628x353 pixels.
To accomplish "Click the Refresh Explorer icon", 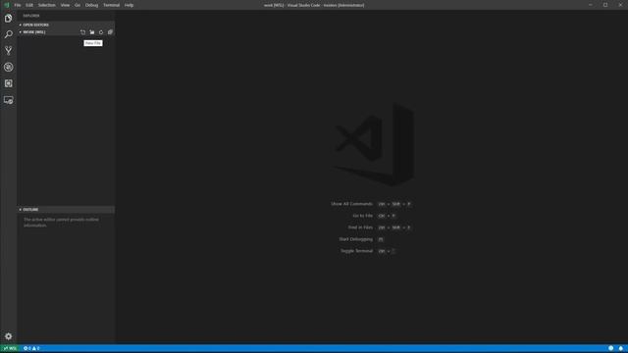I will pos(101,32).
